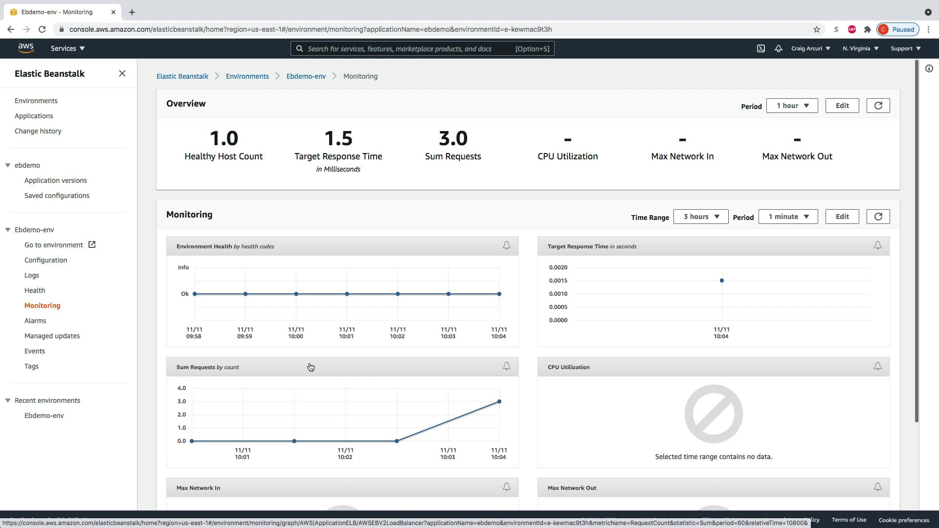The height and width of the screenshot is (528, 939).
Task: Open Ebdemo-env breadcrumb link
Action: click(x=306, y=76)
